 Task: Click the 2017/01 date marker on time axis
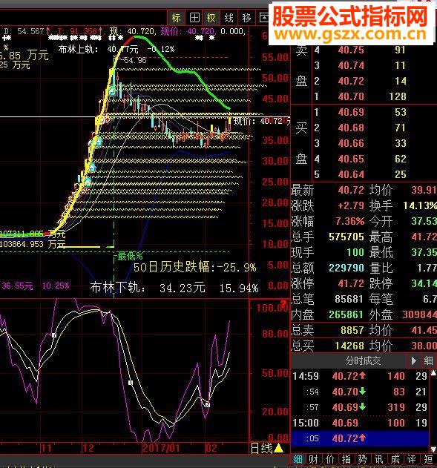[162, 448]
